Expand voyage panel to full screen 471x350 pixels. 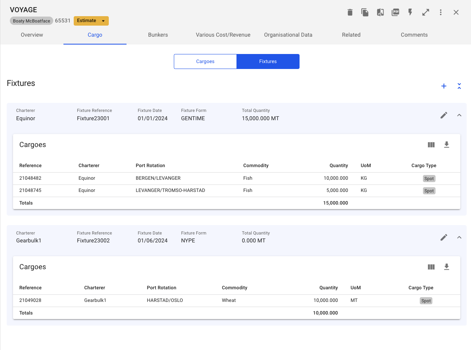(x=426, y=12)
